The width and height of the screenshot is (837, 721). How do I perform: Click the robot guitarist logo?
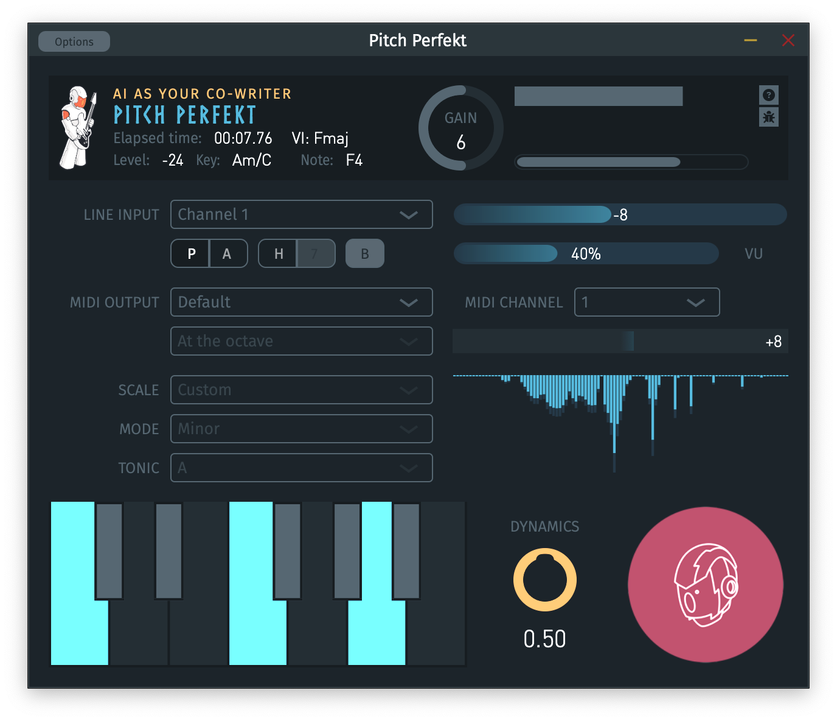[x=78, y=127]
